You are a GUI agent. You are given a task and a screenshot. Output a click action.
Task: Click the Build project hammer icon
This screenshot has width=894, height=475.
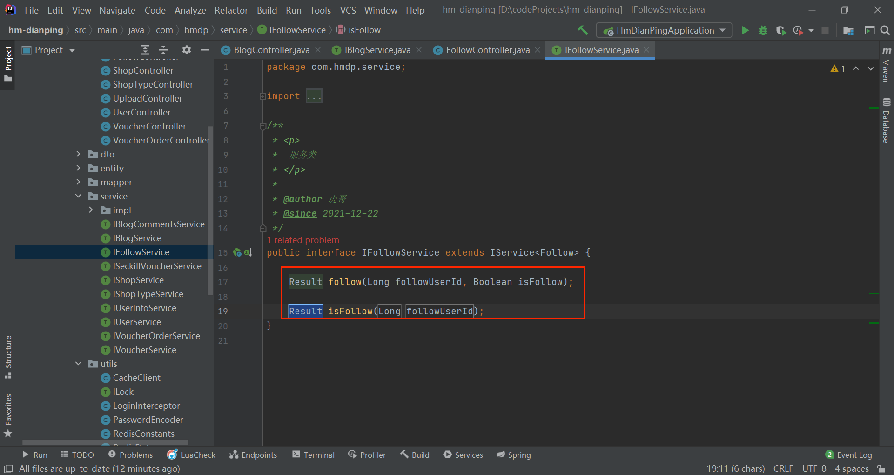point(582,30)
